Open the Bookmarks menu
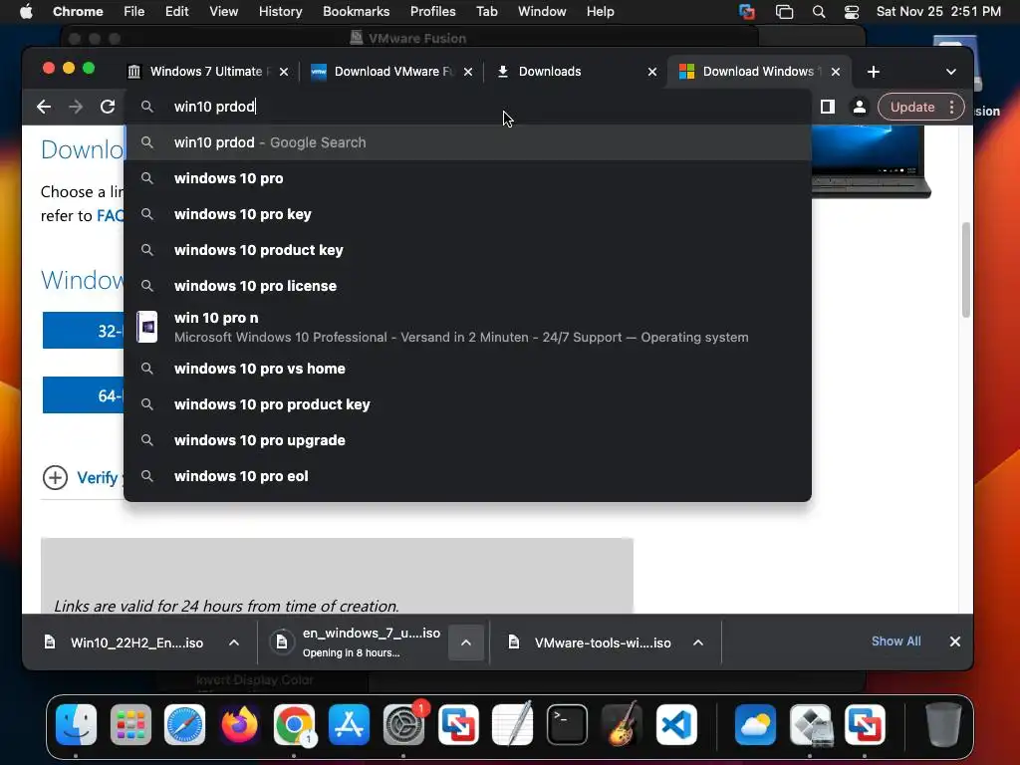Screen dimensions: 1020x765 tap(356, 12)
